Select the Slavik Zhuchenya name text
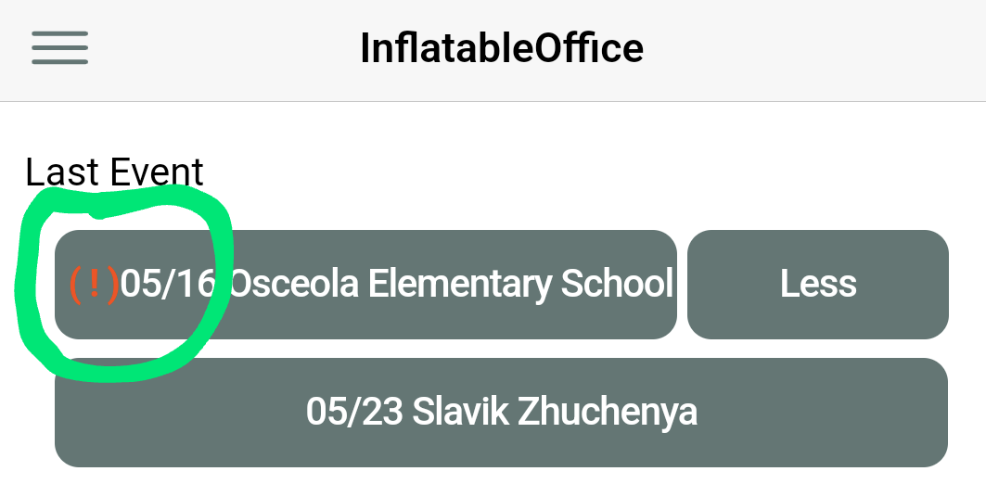The width and height of the screenshot is (986, 484). tap(554, 412)
